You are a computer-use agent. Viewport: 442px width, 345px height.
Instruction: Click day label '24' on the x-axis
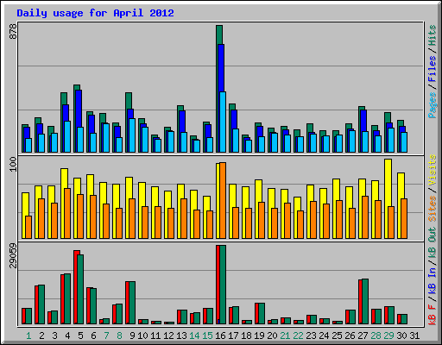(324, 336)
